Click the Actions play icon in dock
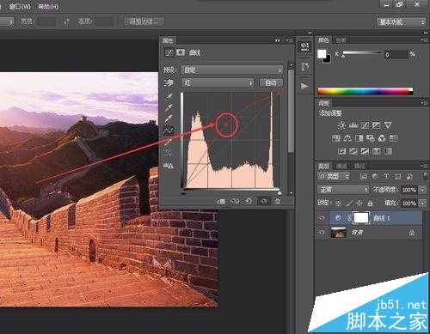The image size is (430, 334). pyautogui.click(x=304, y=86)
